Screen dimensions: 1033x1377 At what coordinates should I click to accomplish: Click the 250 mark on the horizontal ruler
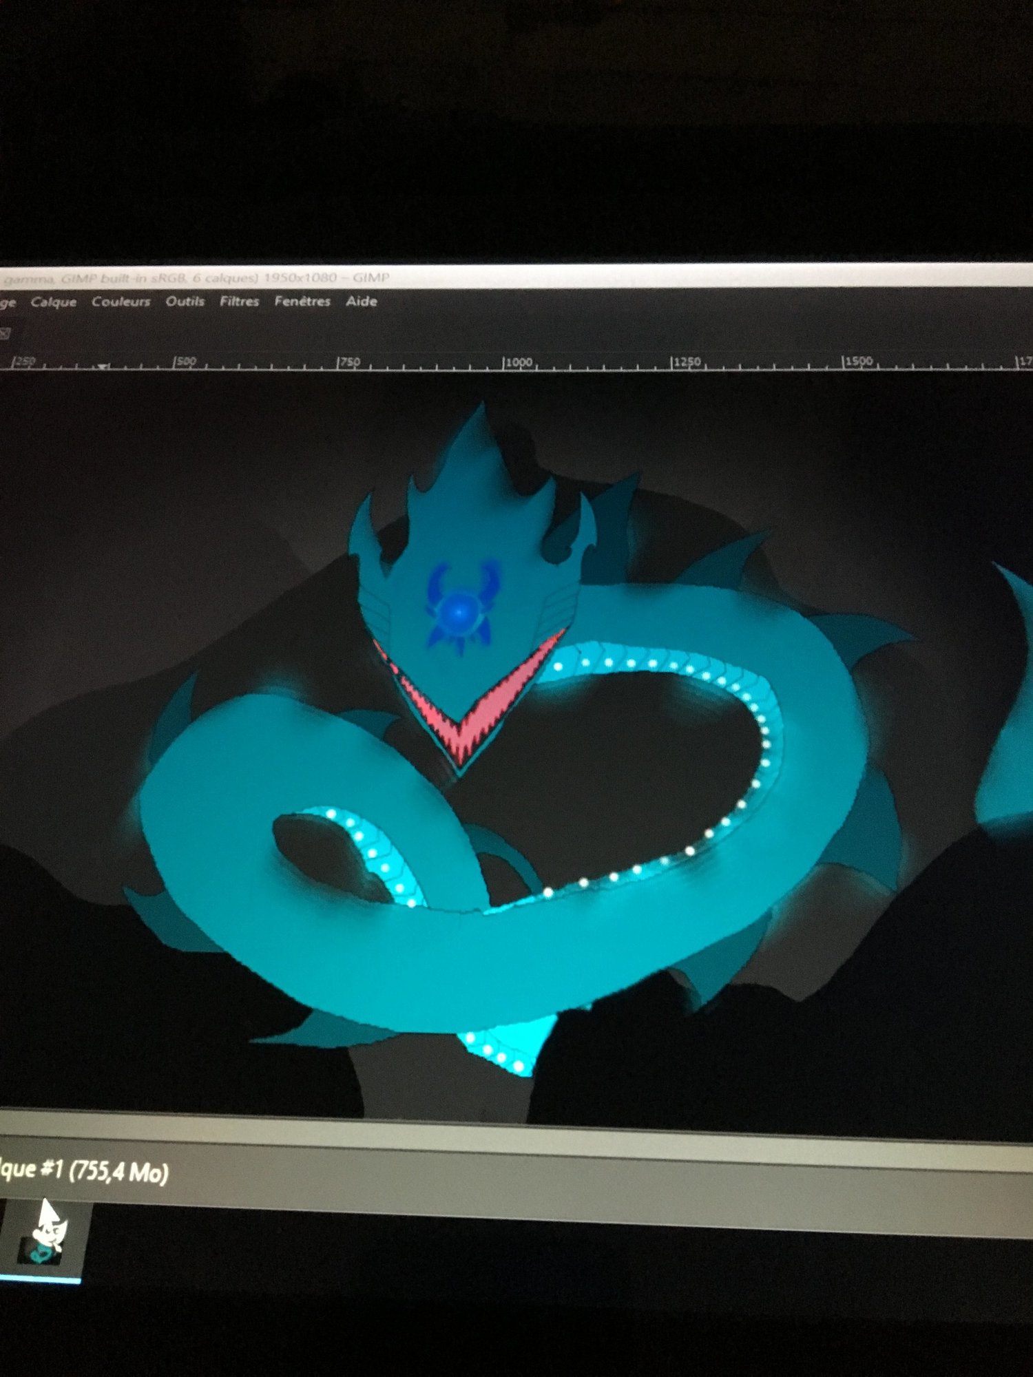(23, 362)
